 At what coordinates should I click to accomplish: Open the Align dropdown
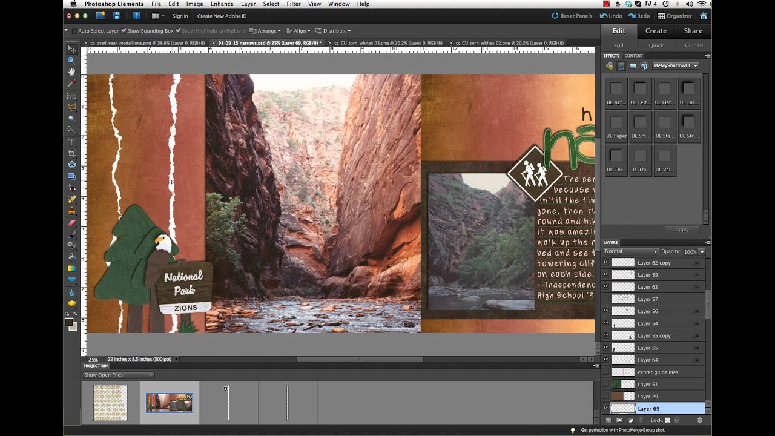click(298, 31)
